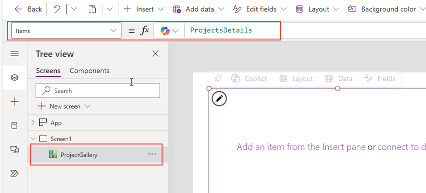The width and height of the screenshot is (426, 193).
Task: Click the hamburger menu icon
Action: pos(15,54)
